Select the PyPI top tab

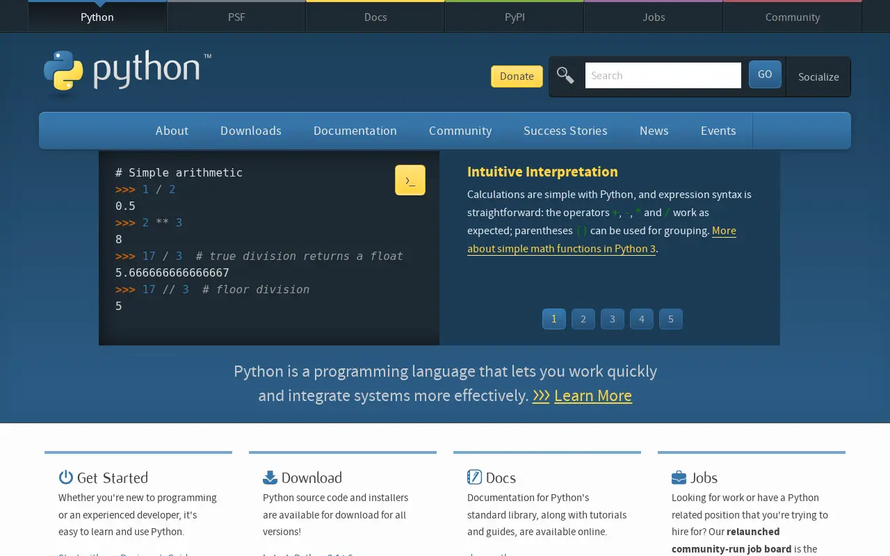click(515, 17)
